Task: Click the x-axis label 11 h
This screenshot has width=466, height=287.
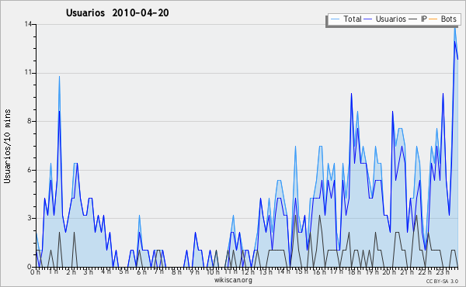Action: click(x=231, y=271)
